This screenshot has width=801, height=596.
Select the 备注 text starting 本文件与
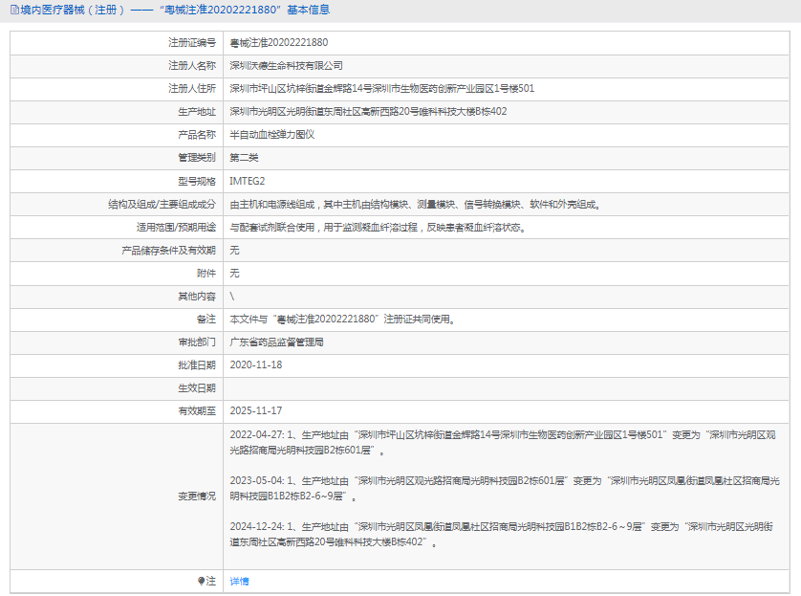pyautogui.click(x=342, y=319)
